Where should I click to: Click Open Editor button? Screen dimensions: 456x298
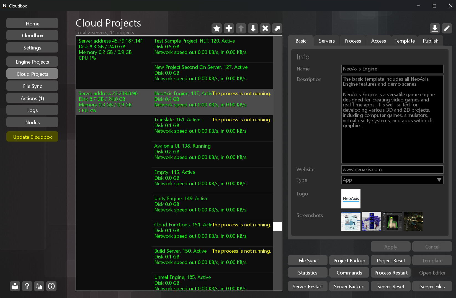(432, 273)
